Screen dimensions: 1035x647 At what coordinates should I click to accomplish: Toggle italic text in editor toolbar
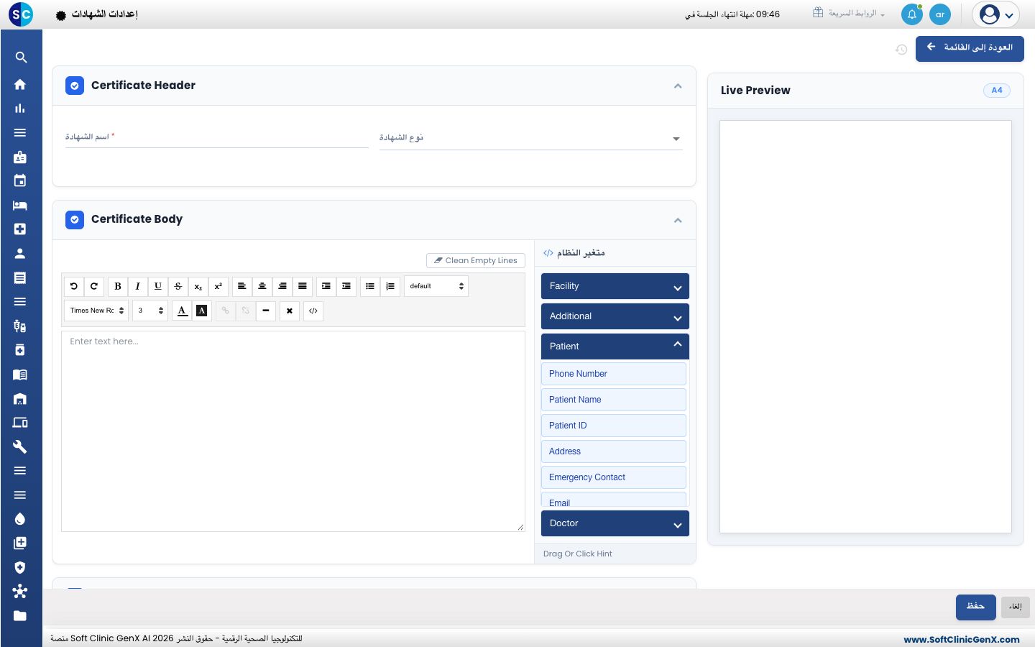138,286
